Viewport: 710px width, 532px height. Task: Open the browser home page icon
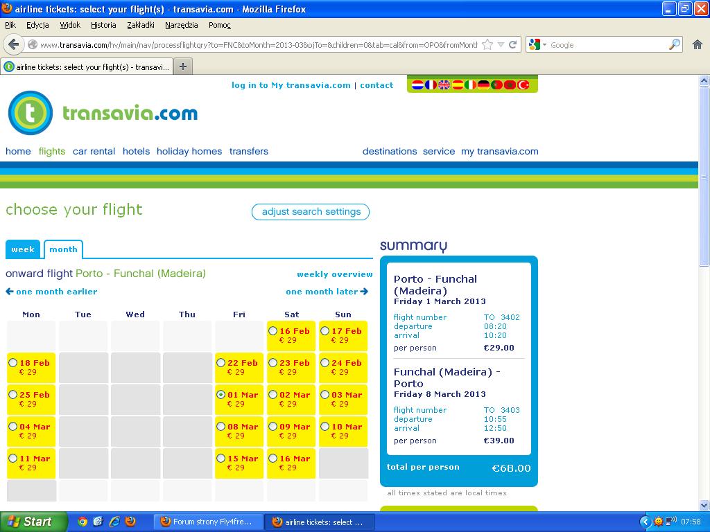698,44
